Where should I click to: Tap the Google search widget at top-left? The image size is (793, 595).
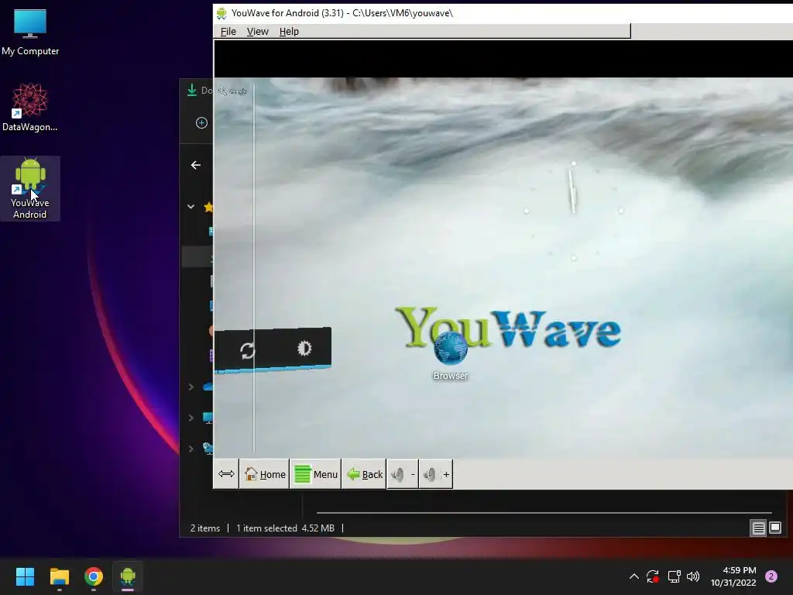click(x=232, y=91)
